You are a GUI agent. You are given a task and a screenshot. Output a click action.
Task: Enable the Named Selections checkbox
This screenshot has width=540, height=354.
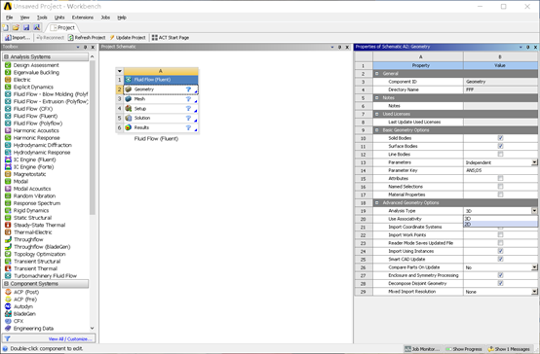coord(500,187)
